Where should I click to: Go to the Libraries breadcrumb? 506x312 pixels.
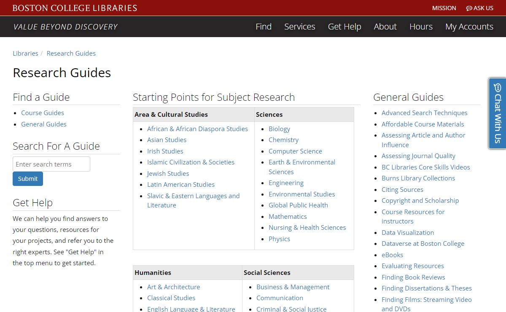point(25,53)
